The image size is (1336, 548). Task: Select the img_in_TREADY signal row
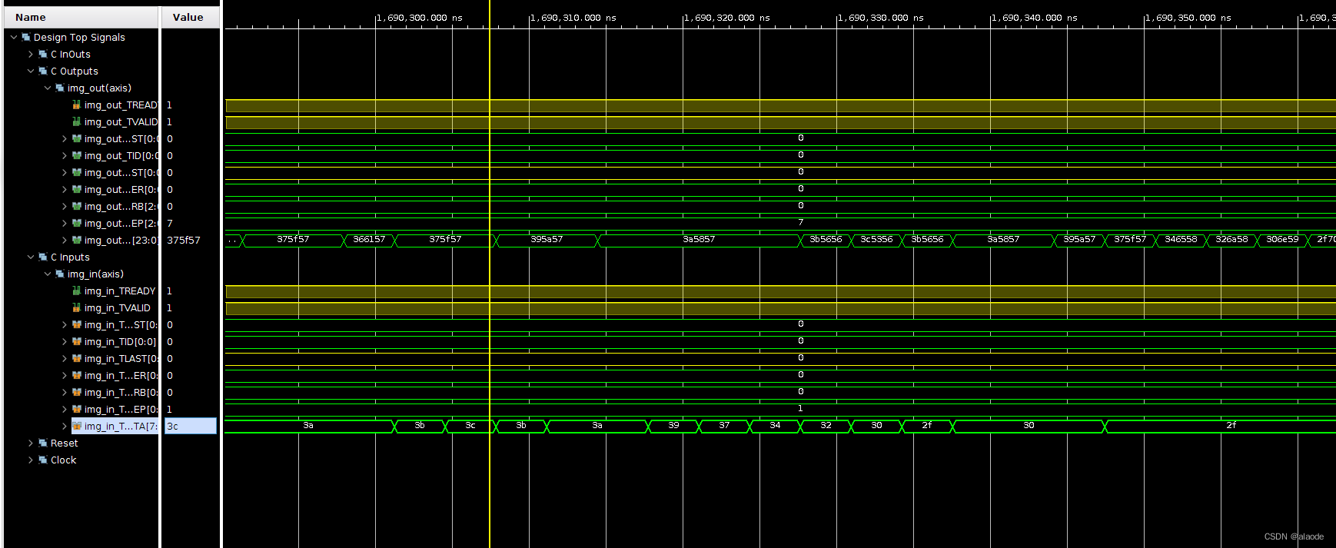[120, 291]
